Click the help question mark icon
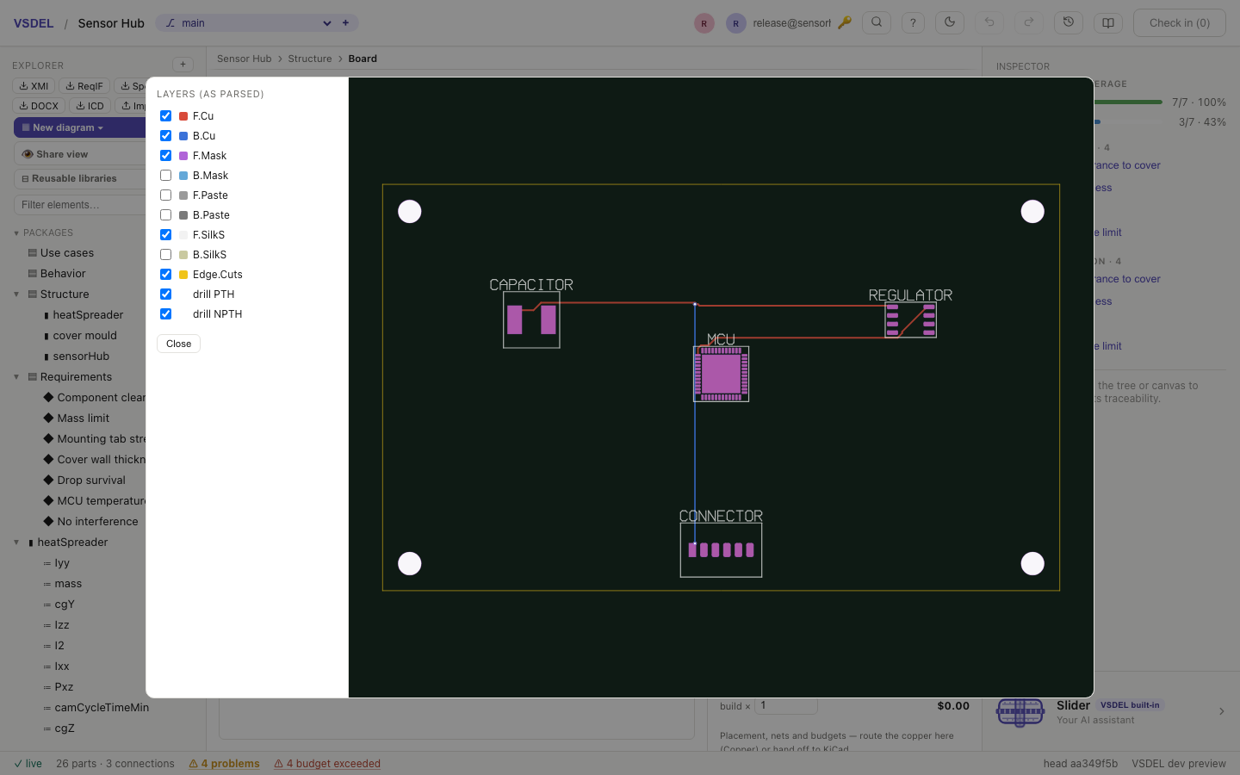This screenshot has width=1240, height=775. click(x=913, y=23)
